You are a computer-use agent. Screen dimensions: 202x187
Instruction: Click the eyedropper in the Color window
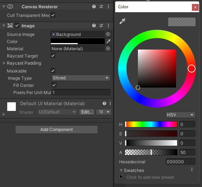[x=122, y=21]
